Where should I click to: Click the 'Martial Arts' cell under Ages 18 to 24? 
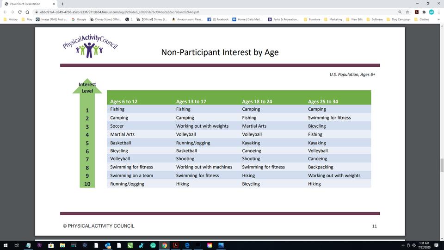[254, 126]
